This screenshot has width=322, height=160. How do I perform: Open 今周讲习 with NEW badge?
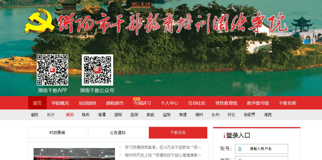pyautogui.click(x=142, y=103)
